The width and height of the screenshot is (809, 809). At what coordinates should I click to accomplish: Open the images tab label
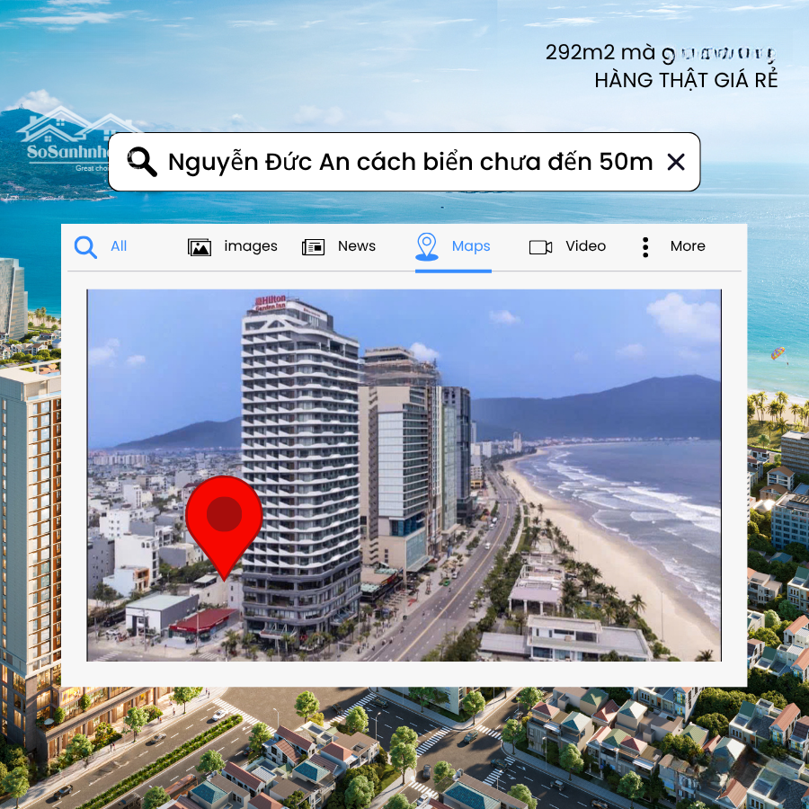[x=250, y=246]
